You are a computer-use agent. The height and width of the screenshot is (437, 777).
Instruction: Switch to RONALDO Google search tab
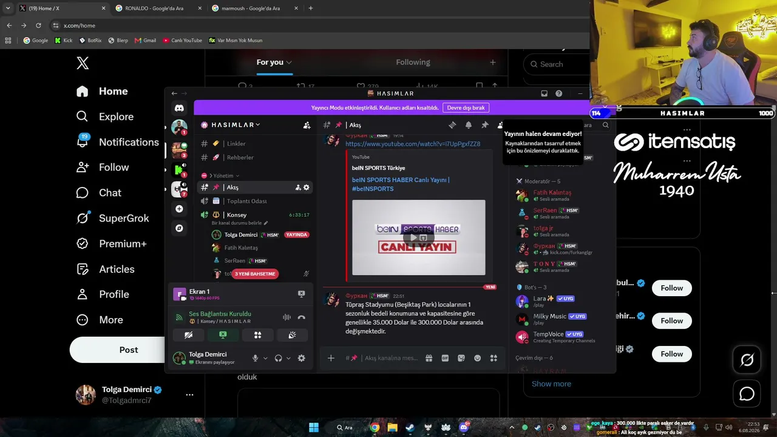[158, 8]
